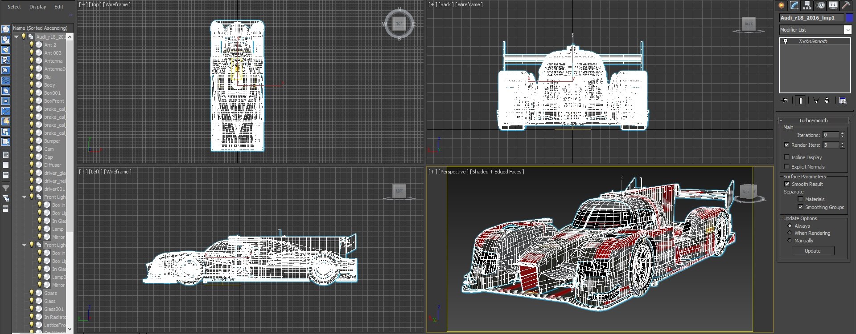Click the Top viewport ViewCube

(399, 24)
